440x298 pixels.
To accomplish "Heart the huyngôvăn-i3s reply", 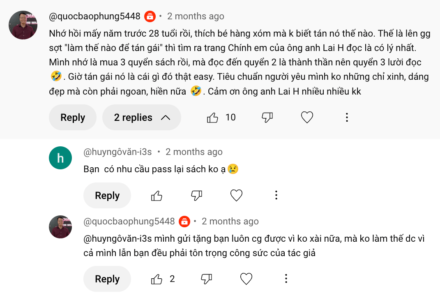I will (x=236, y=196).
